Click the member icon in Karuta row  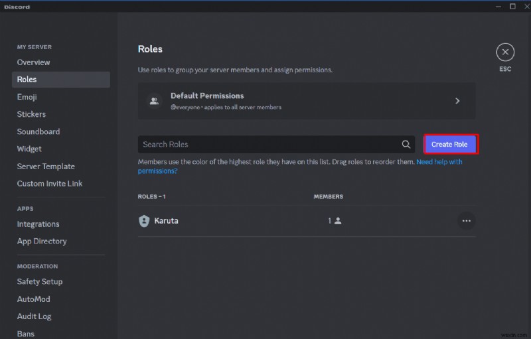(338, 221)
